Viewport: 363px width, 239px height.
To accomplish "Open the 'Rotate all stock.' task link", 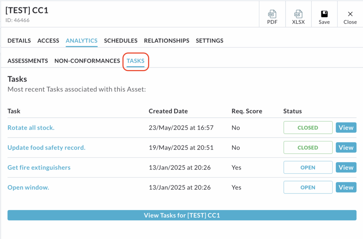I will [x=31, y=128].
